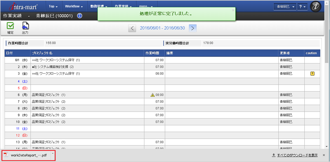
Task: Click the warning triangle beside 08:00
Action: pyautogui.click(x=153, y=95)
